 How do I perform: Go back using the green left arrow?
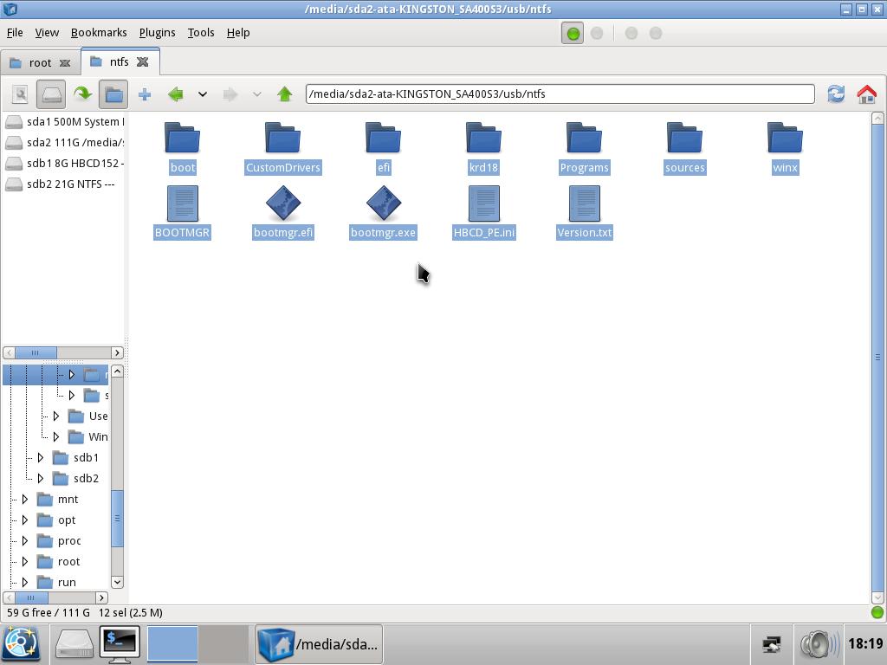(x=176, y=94)
